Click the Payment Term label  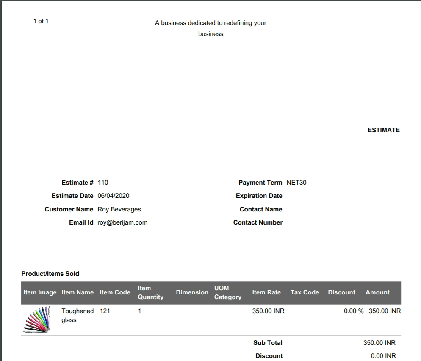[x=260, y=183]
